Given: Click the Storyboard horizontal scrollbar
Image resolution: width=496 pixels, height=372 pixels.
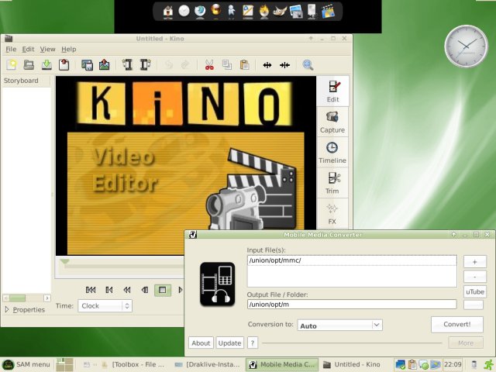Looking at the screenshot, I should (x=17, y=298).
